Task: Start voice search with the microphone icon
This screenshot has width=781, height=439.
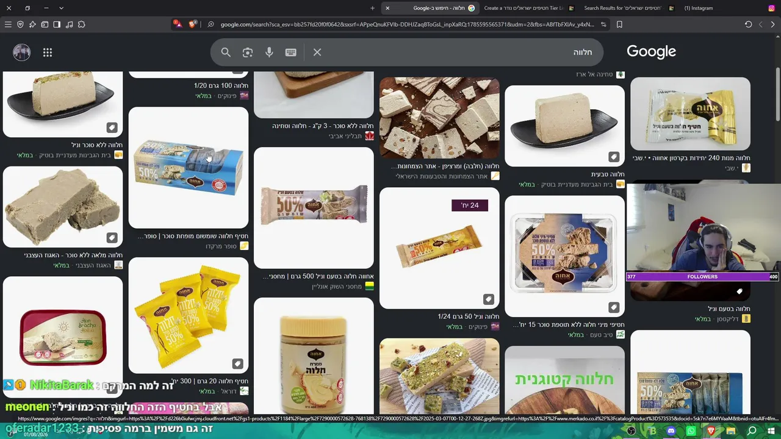Action: [269, 52]
